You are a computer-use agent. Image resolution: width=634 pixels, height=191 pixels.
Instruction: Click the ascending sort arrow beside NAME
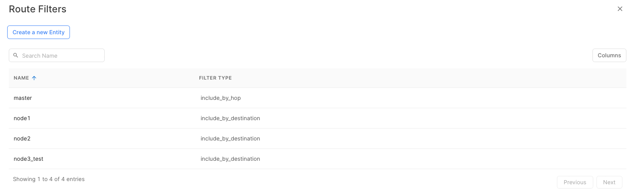tap(34, 78)
